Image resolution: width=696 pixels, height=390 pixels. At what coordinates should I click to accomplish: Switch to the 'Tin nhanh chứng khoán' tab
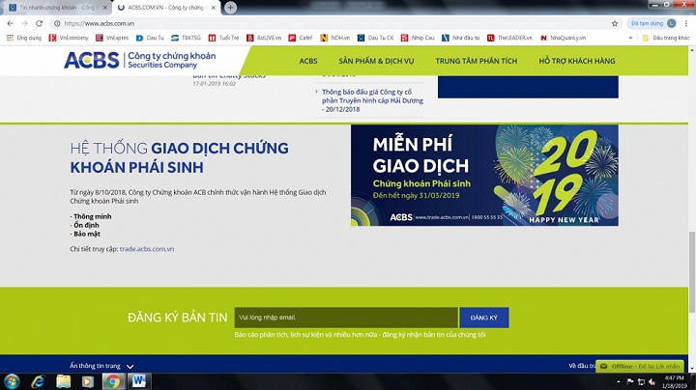tap(56, 7)
